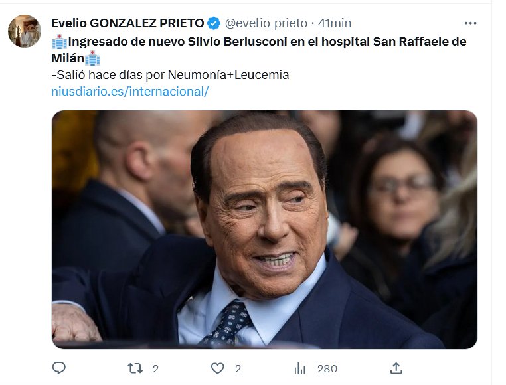The image size is (506, 385).
Task: Click the like count beside the heart
Action: pos(237,368)
